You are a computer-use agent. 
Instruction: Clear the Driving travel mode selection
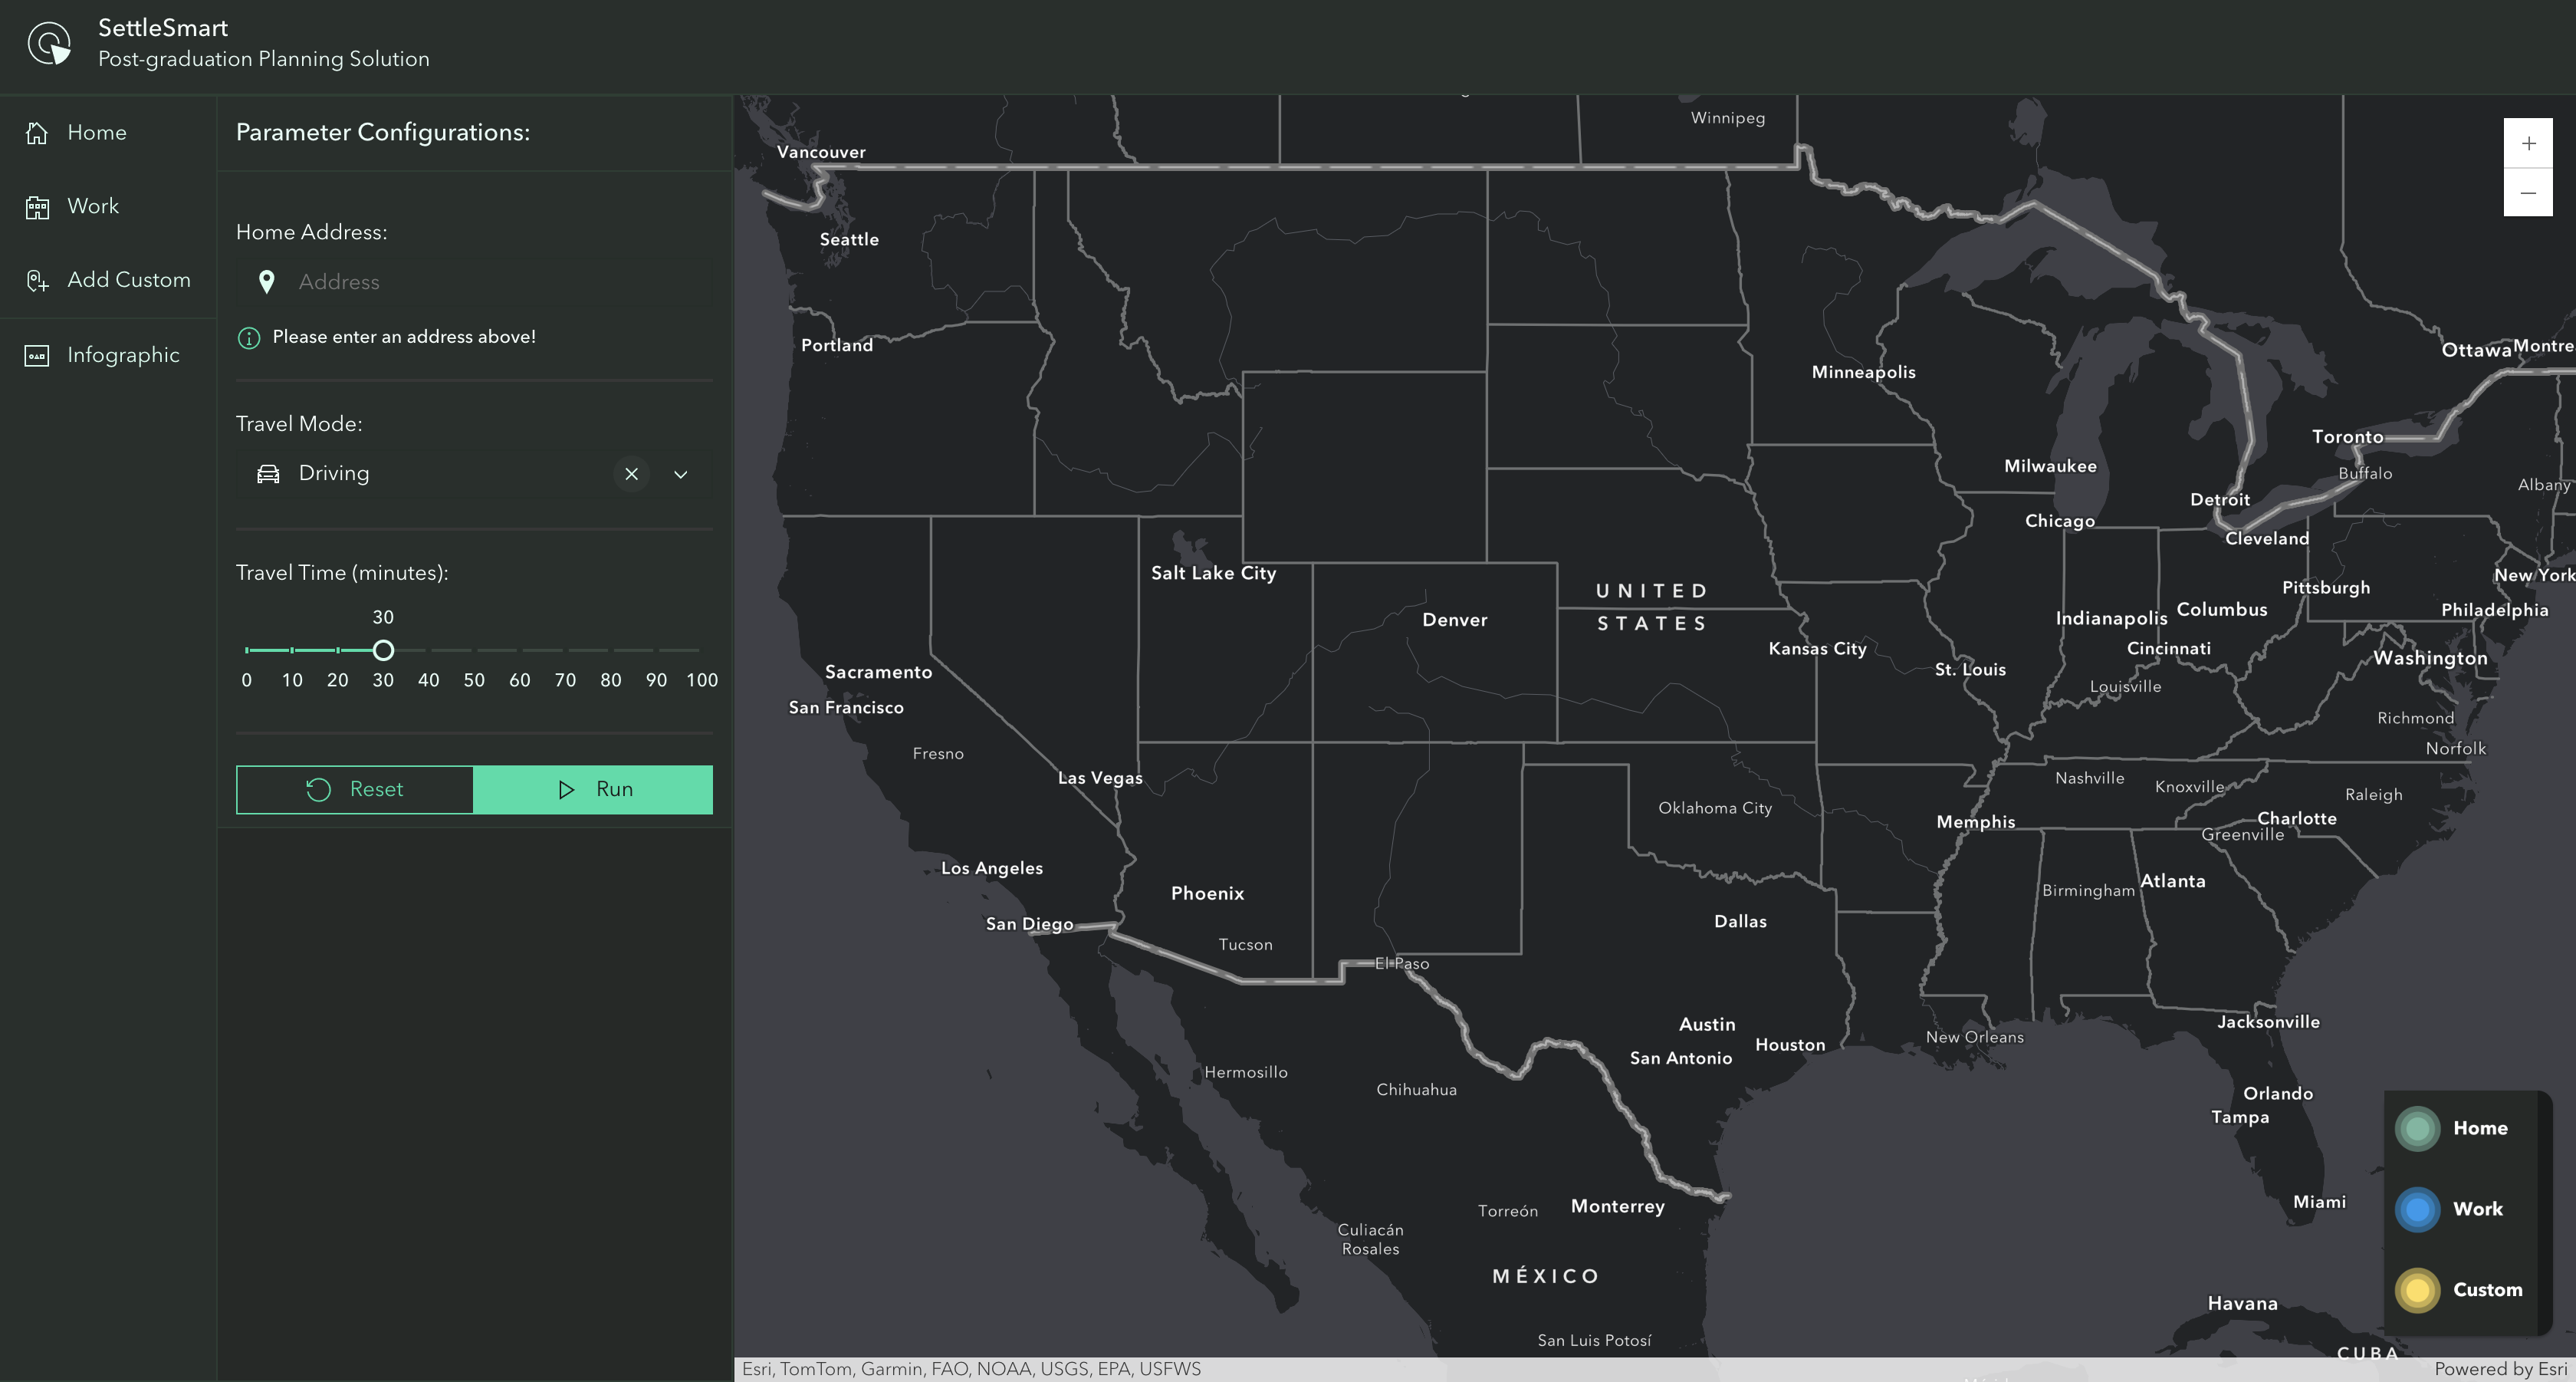631,474
